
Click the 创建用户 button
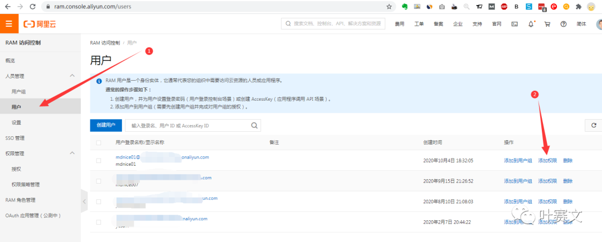click(x=106, y=125)
